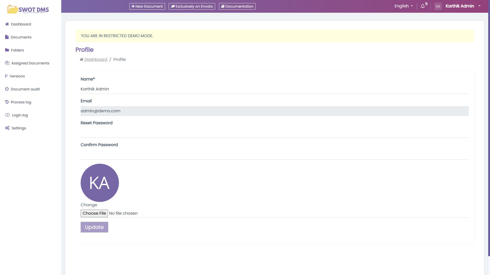Image resolution: width=490 pixels, height=275 pixels.
Task: Click the Process log history icon
Action: pyautogui.click(x=7, y=102)
